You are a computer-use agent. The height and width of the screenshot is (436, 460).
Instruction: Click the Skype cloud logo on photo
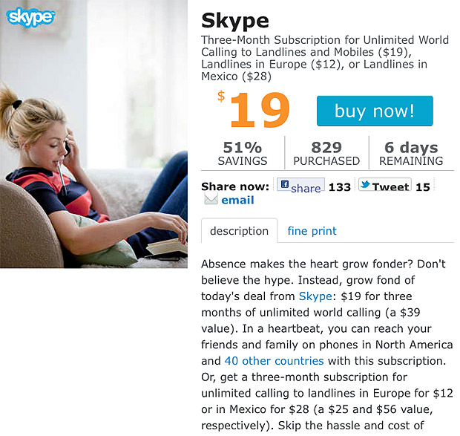30,17
